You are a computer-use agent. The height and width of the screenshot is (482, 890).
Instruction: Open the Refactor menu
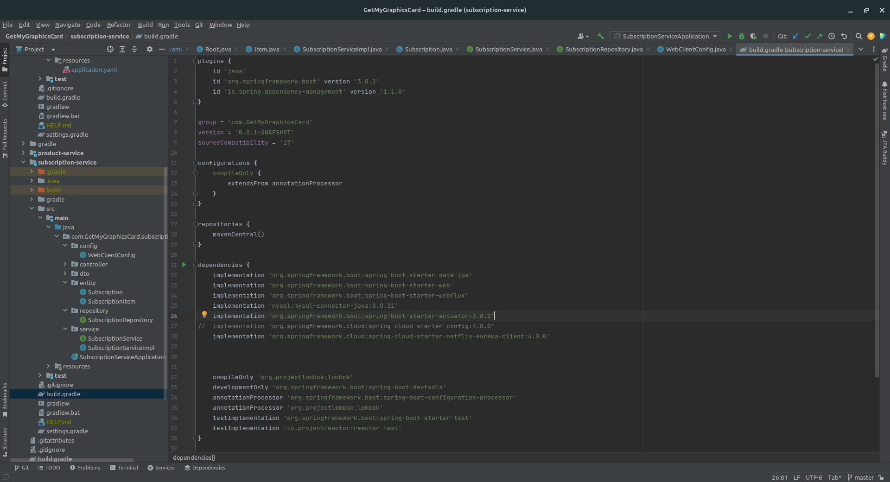pyautogui.click(x=119, y=25)
